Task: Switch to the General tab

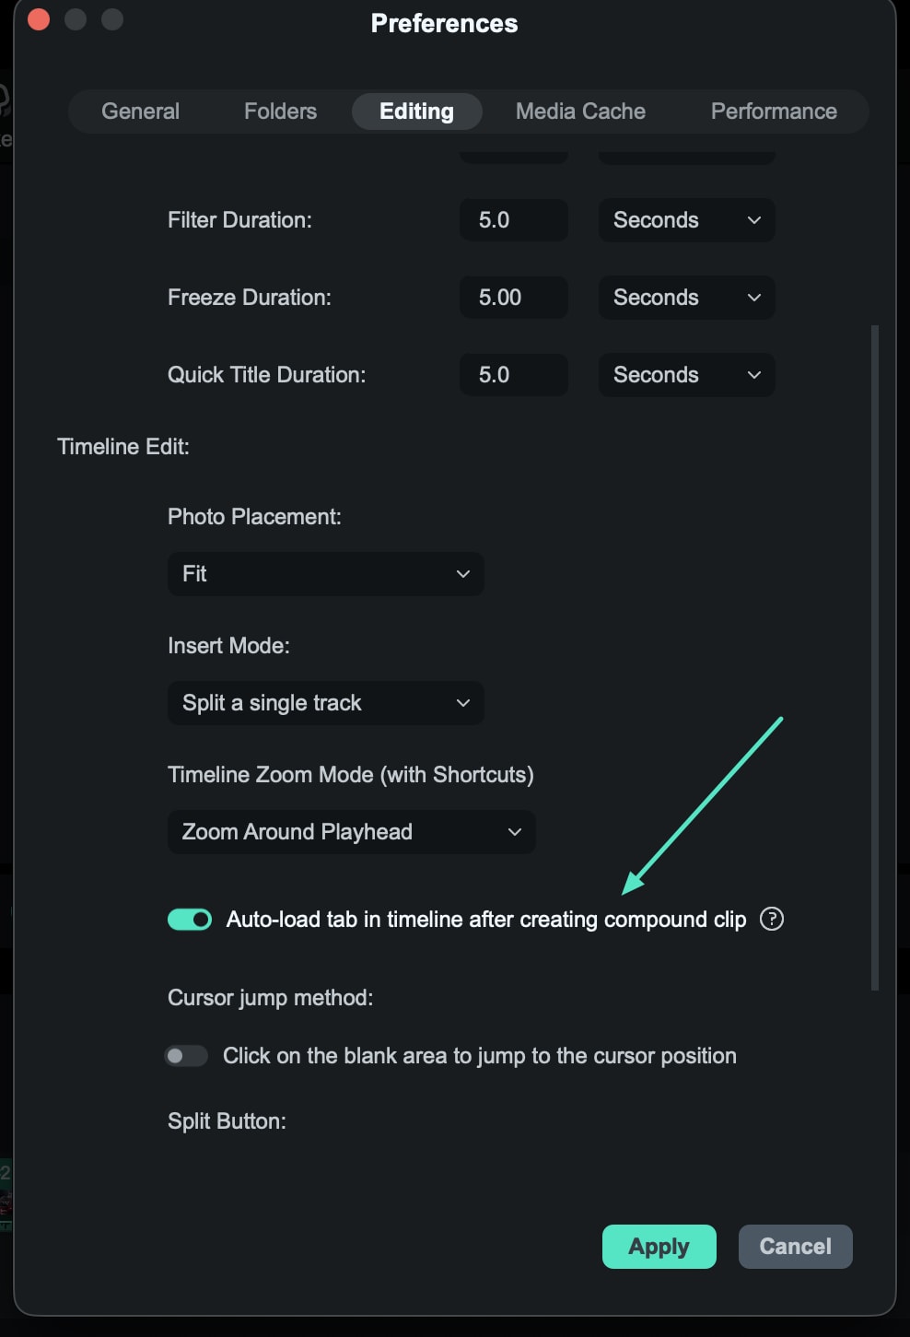Action: 140,111
